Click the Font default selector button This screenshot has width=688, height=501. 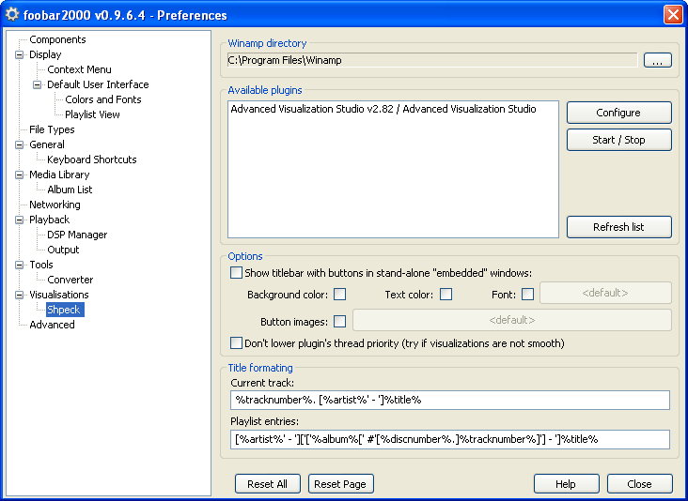[x=605, y=293]
